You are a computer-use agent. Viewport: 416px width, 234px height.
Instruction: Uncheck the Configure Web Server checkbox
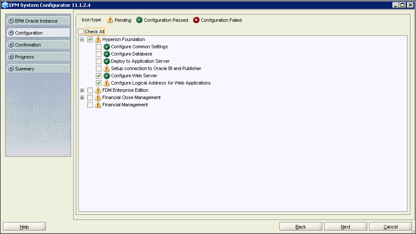pos(98,76)
